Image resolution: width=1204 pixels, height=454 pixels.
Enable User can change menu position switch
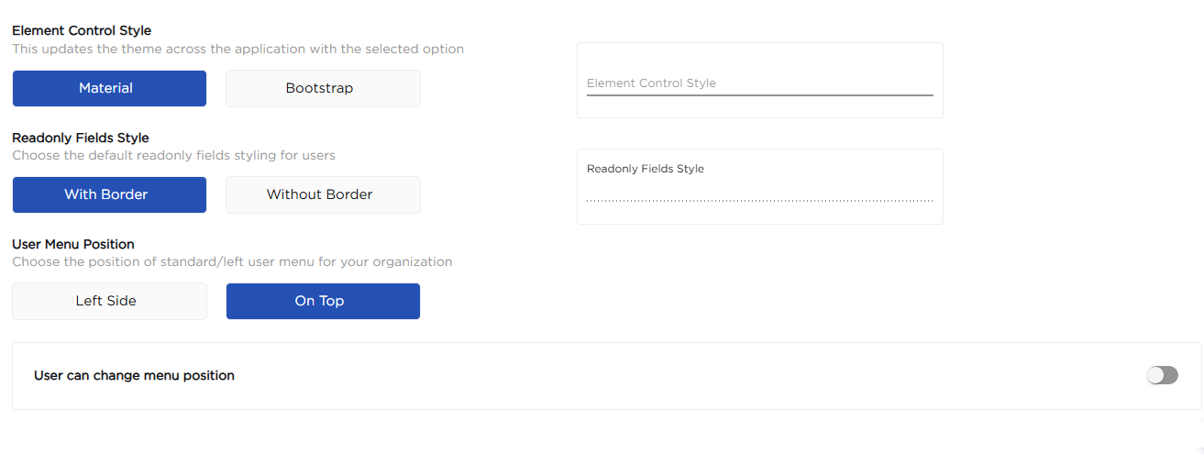(x=1162, y=375)
